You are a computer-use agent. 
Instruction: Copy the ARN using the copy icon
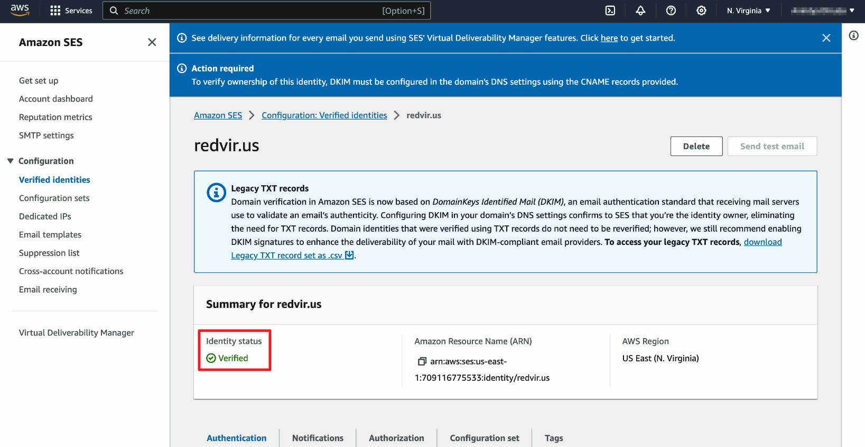tap(422, 361)
